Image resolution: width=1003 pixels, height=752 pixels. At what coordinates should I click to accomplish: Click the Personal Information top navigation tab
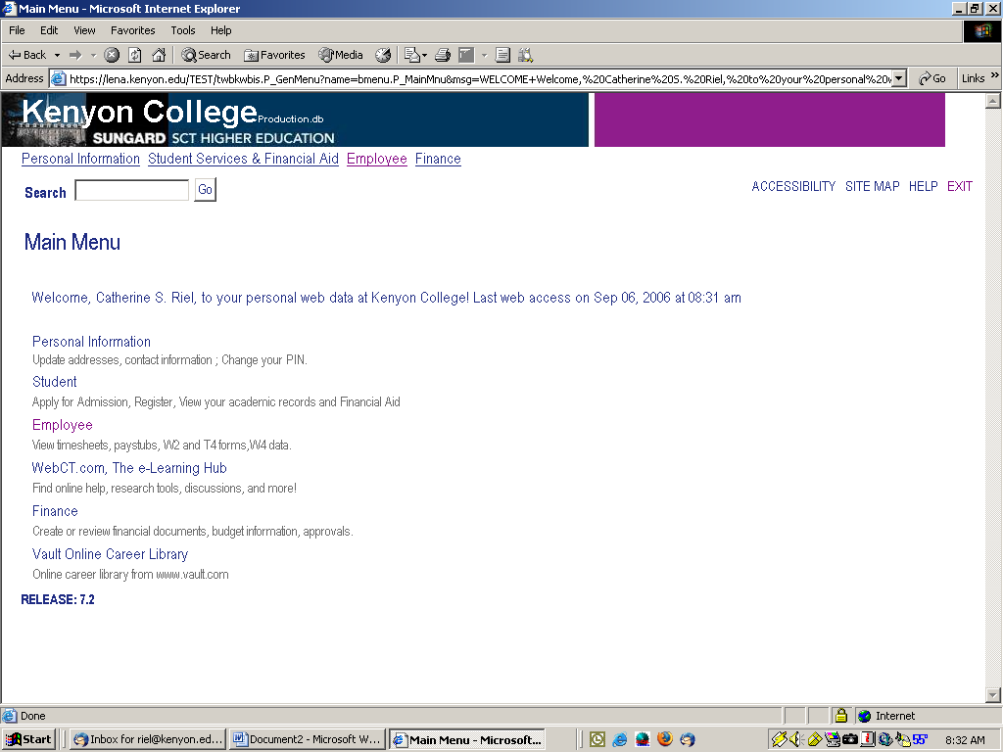pyautogui.click(x=80, y=159)
